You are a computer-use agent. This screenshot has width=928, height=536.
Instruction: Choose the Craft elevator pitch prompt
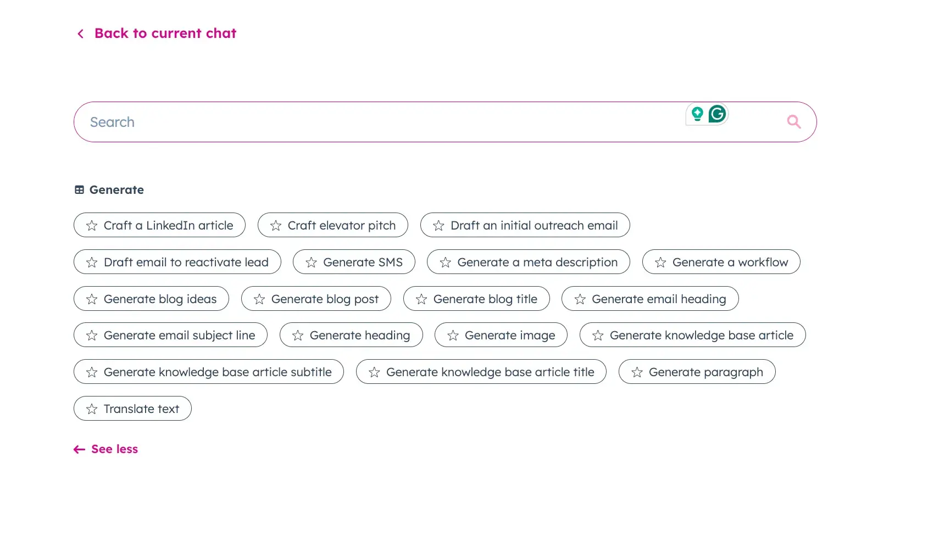[x=341, y=226]
